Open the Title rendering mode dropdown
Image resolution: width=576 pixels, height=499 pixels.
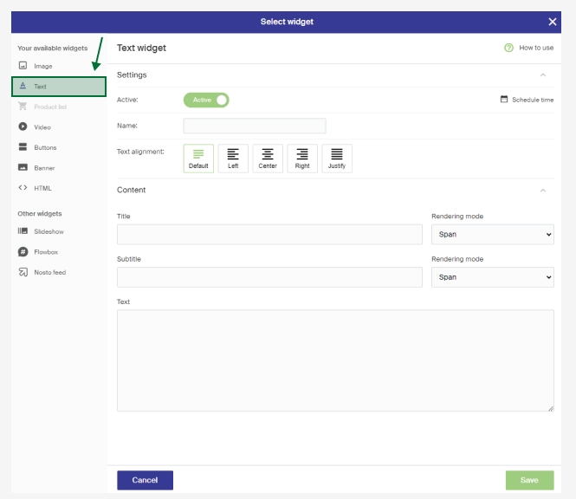[x=492, y=234]
